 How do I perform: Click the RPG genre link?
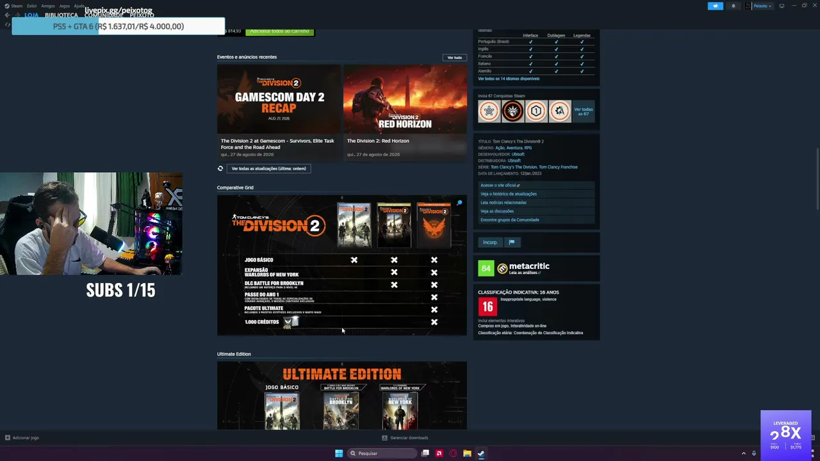pos(528,148)
